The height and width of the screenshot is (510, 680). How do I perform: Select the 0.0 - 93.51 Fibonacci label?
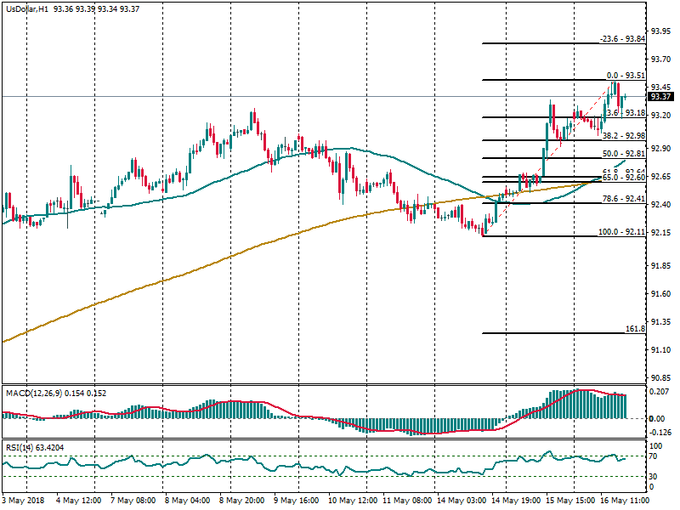pyautogui.click(x=625, y=75)
